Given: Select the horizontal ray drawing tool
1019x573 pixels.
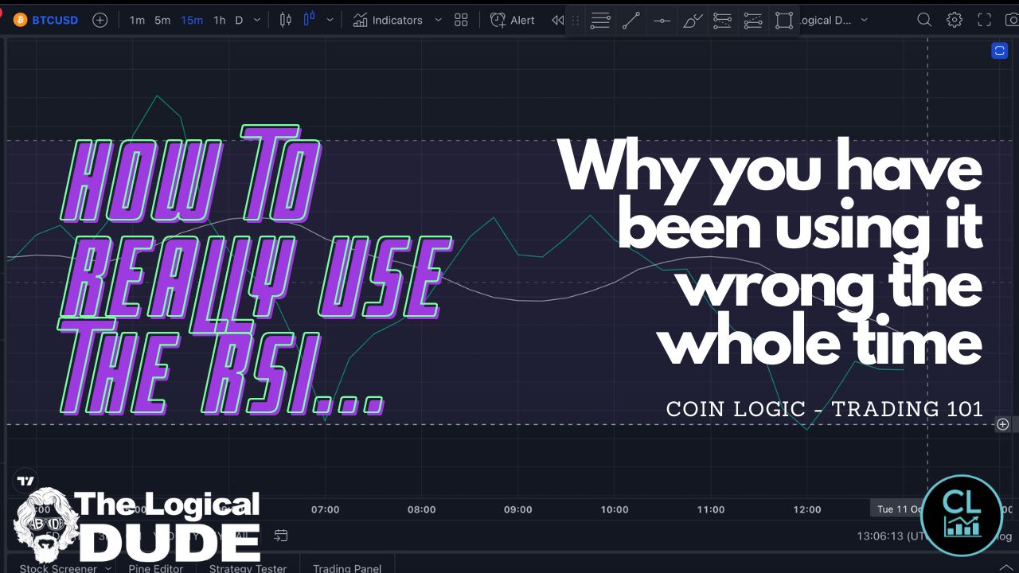Looking at the screenshot, I should pos(662,21).
